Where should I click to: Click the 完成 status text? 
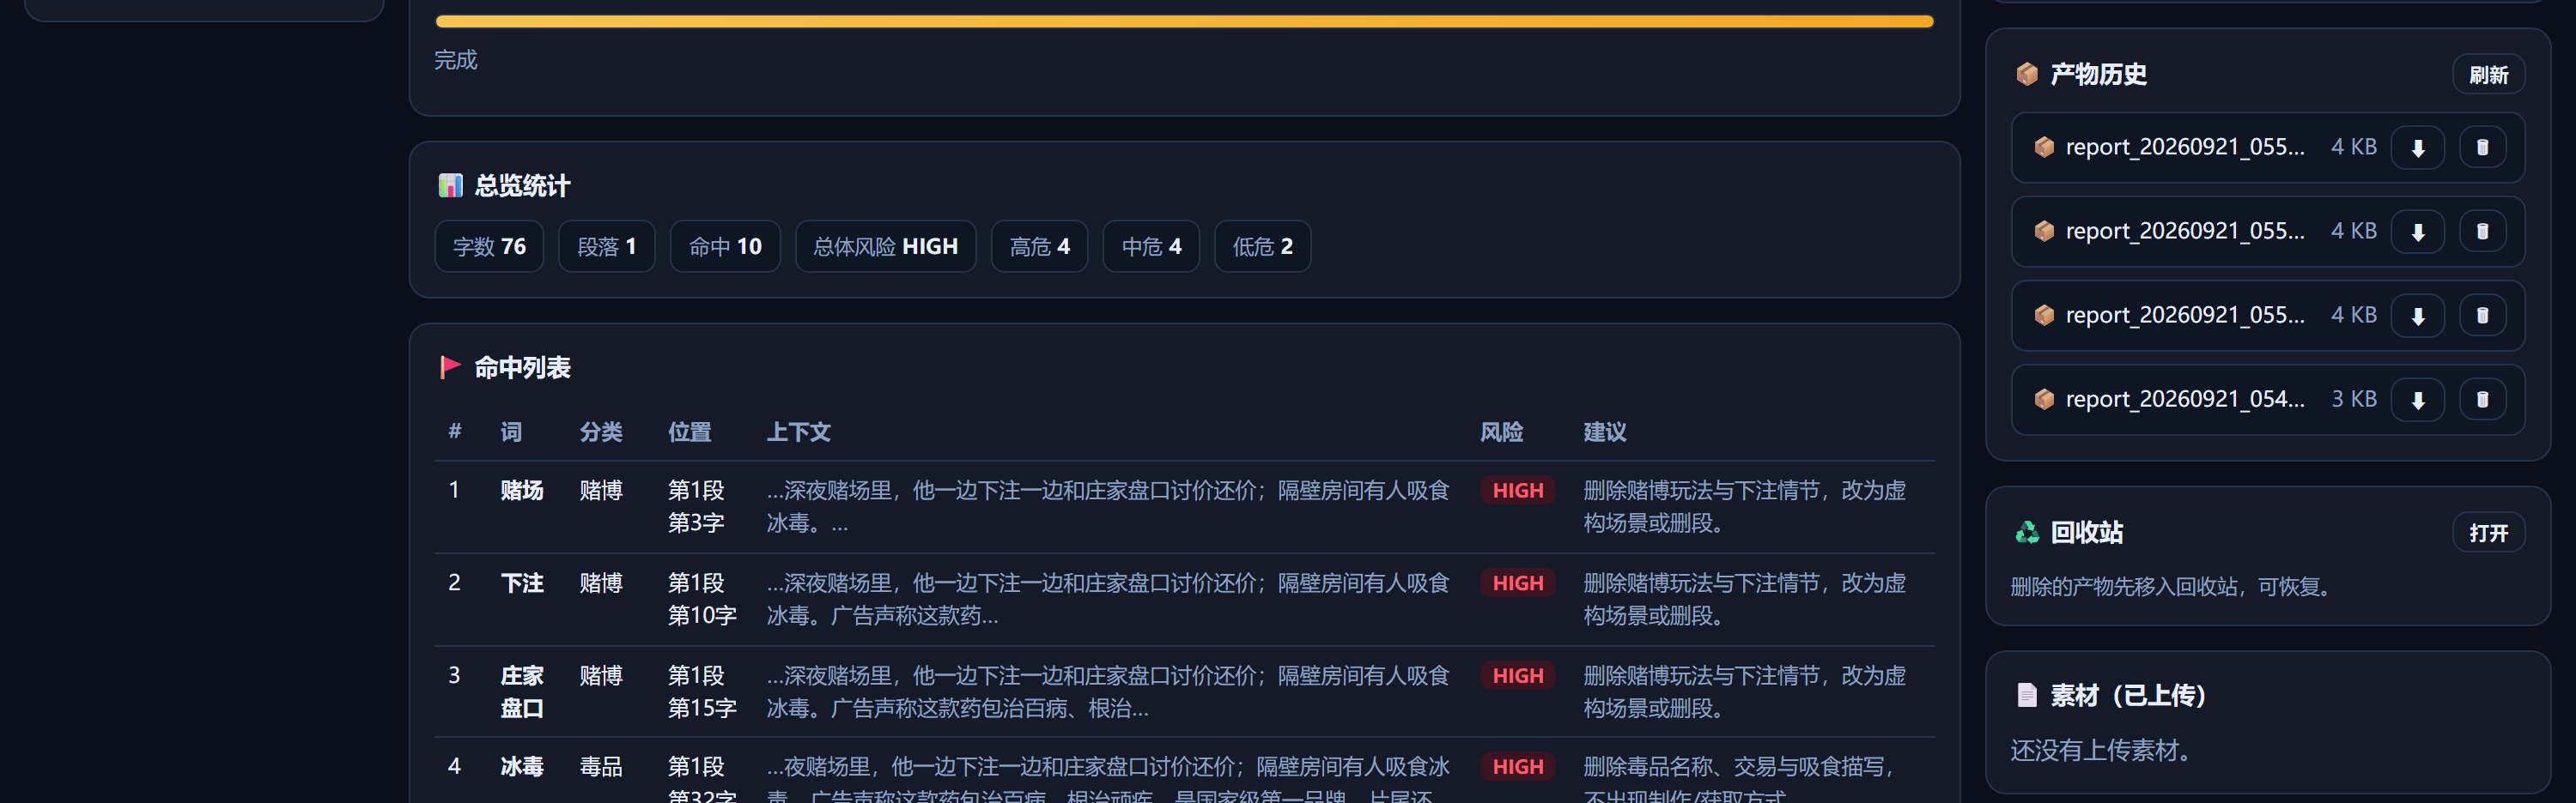click(456, 60)
